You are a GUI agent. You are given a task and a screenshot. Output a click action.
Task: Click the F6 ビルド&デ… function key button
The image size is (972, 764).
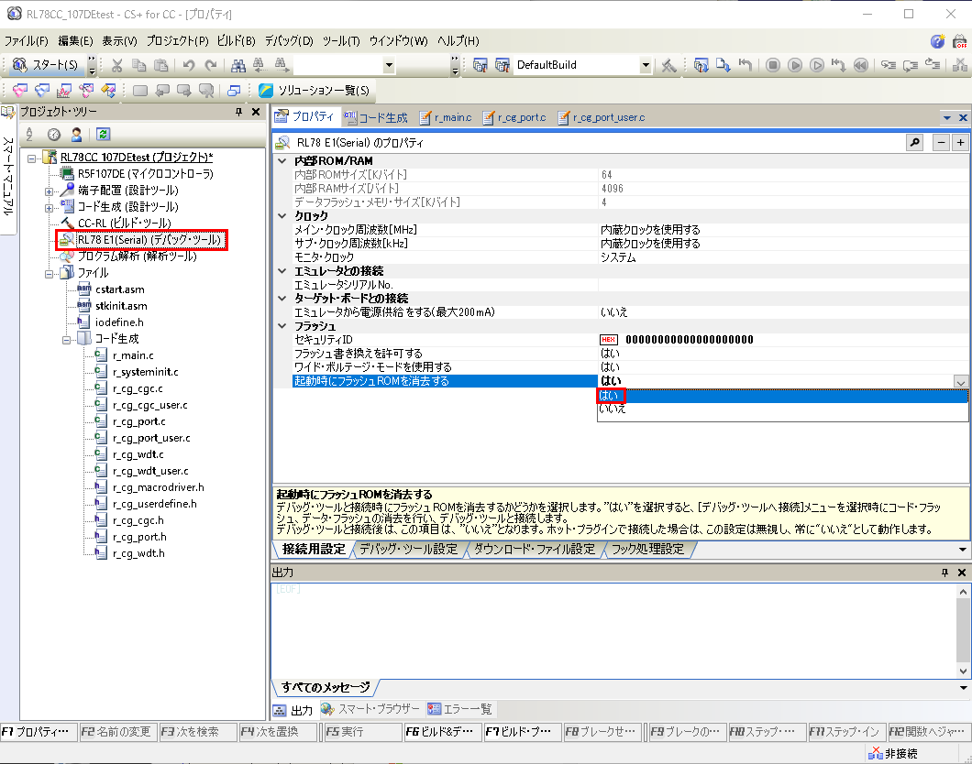[443, 732]
